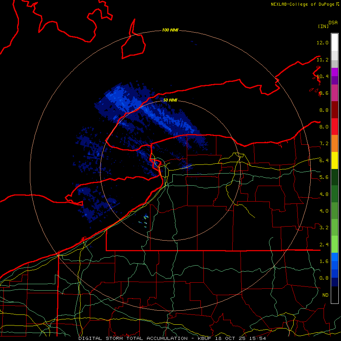Click the 1.6 legend value
Viewport: 341px width, 341px height.
point(324,261)
